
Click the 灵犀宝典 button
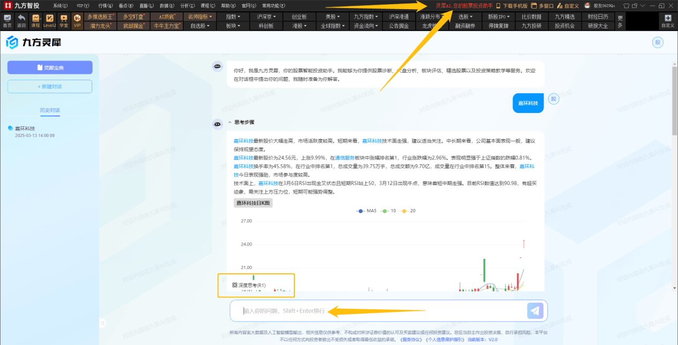coord(50,67)
